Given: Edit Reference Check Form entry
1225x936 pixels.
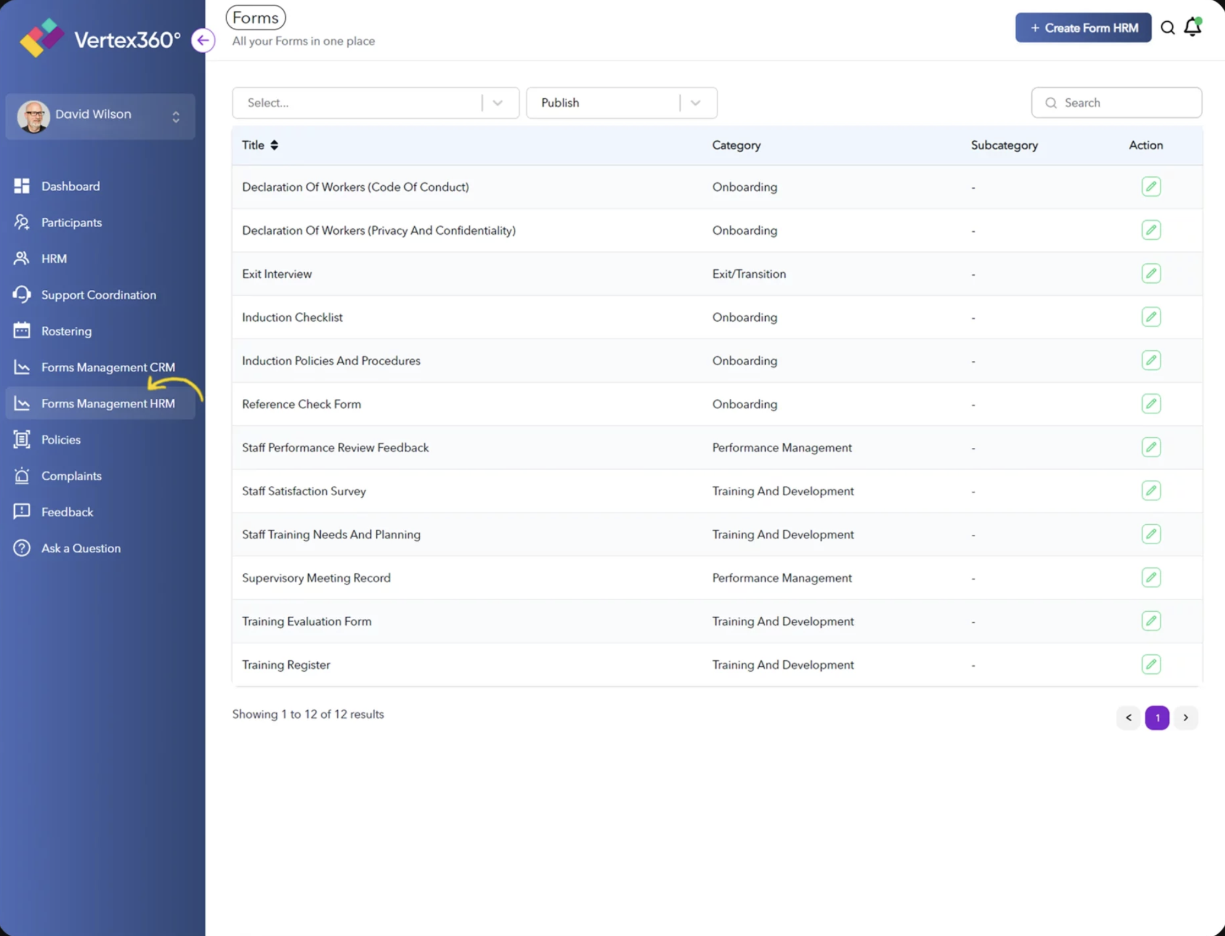Looking at the screenshot, I should click(x=1150, y=404).
